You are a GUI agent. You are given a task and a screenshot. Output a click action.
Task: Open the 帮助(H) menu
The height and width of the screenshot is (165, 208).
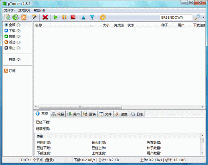point(39,10)
